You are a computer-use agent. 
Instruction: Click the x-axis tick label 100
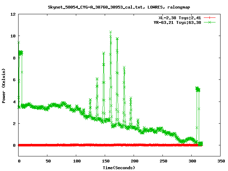(x=77, y=161)
